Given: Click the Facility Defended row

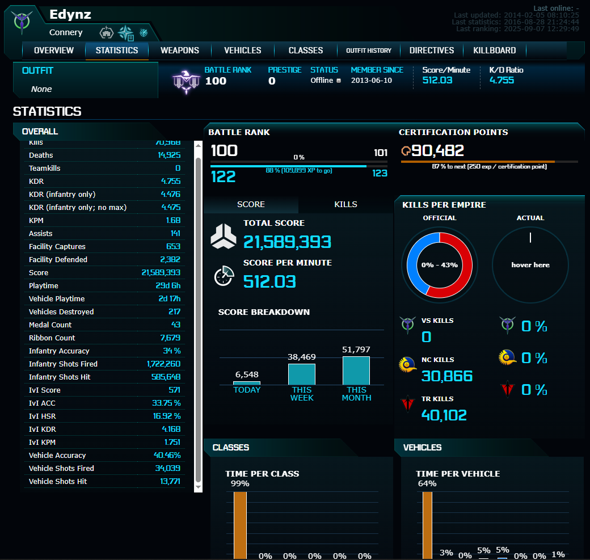Looking at the screenshot, I should [x=104, y=260].
